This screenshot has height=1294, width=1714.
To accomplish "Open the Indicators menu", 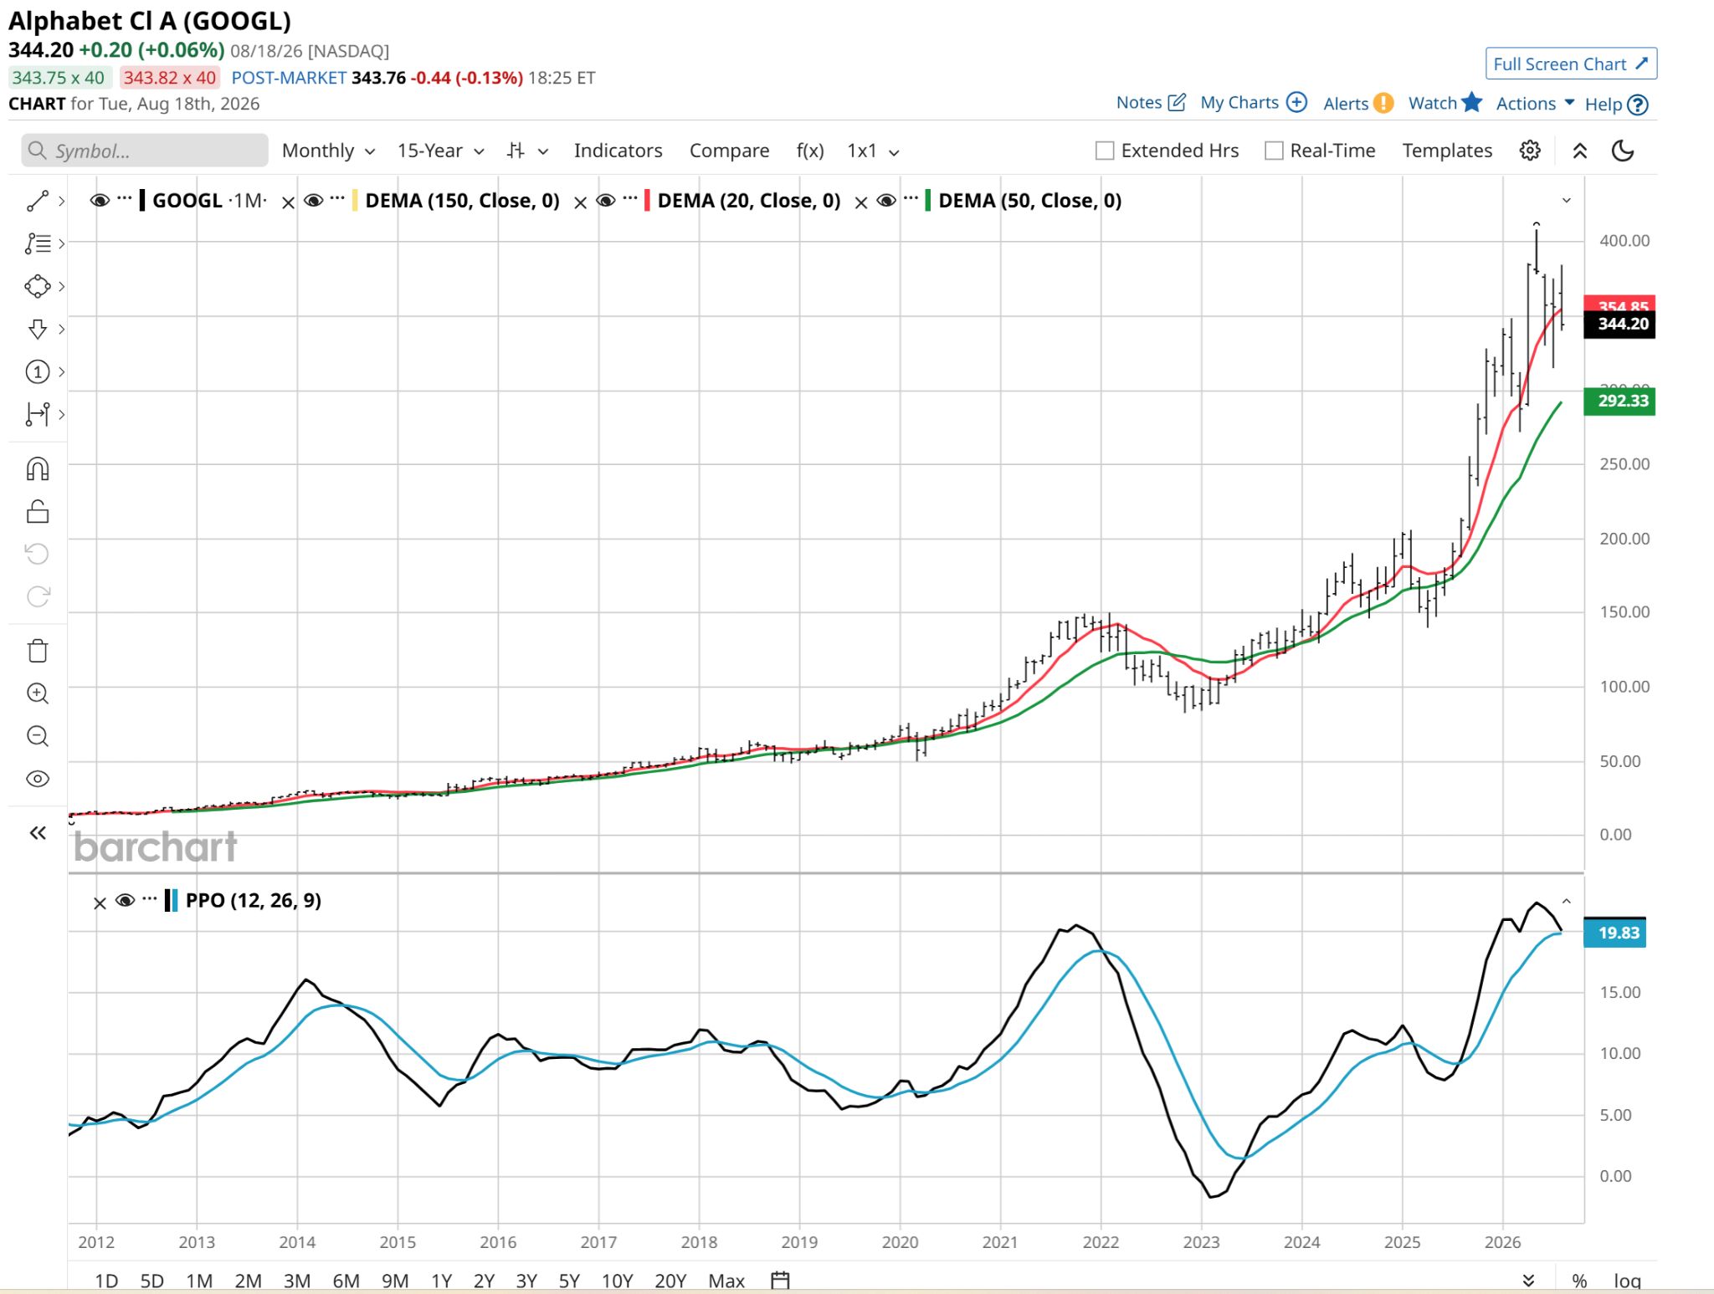I will (x=618, y=151).
